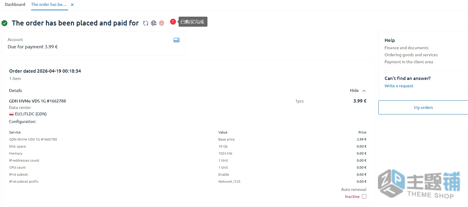Switch to the Dashboard tab
Screen dimensions: 468x207
(x=15, y=4)
